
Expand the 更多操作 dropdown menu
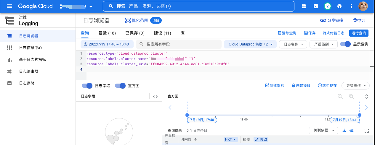355,86
